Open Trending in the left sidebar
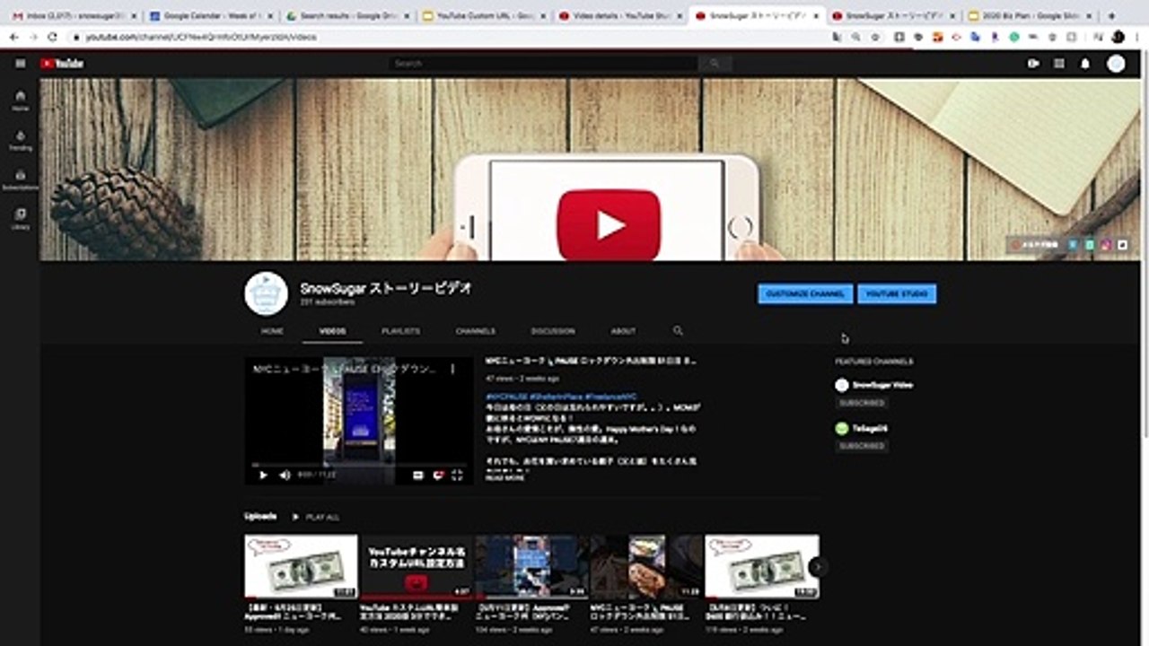Viewport: 1149px width, 646px height. [20, 140]
